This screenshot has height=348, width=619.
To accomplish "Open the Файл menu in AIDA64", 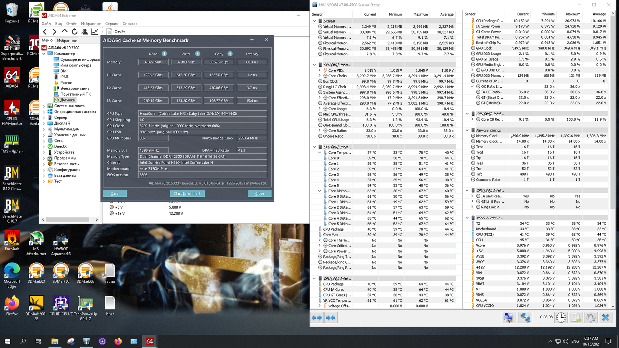I will (x=46, y=24).
